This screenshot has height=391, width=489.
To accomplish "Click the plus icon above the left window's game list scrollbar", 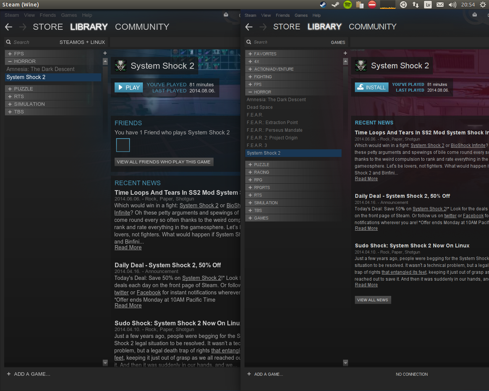I will pos(105,53).
